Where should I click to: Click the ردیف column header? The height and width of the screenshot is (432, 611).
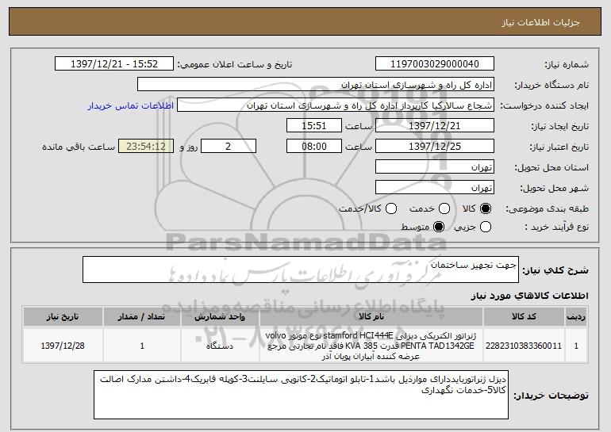576,317
